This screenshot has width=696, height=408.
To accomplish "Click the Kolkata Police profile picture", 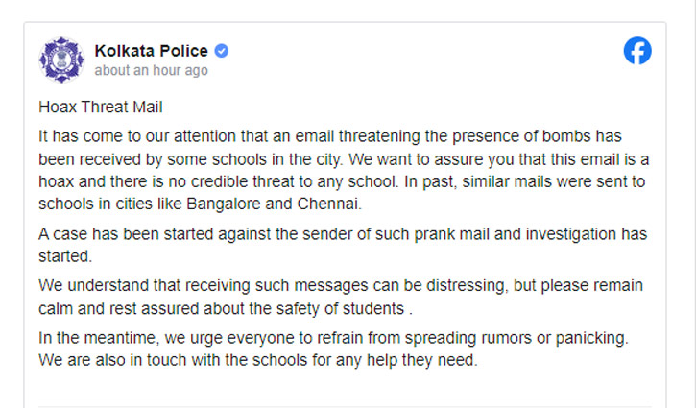I will pos(61,60).
